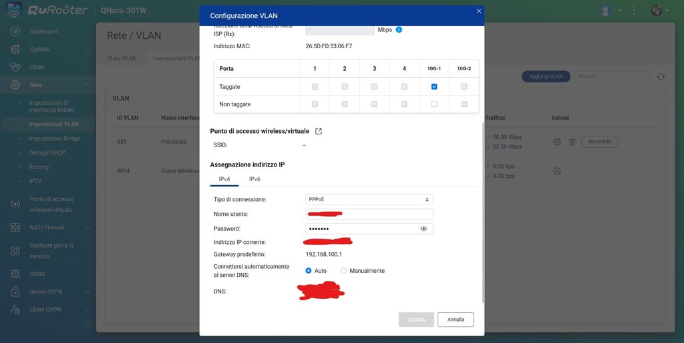The image size is (684, 343).
Task: Click the settings icon for VLAN 835
Action: click(557, 142)
